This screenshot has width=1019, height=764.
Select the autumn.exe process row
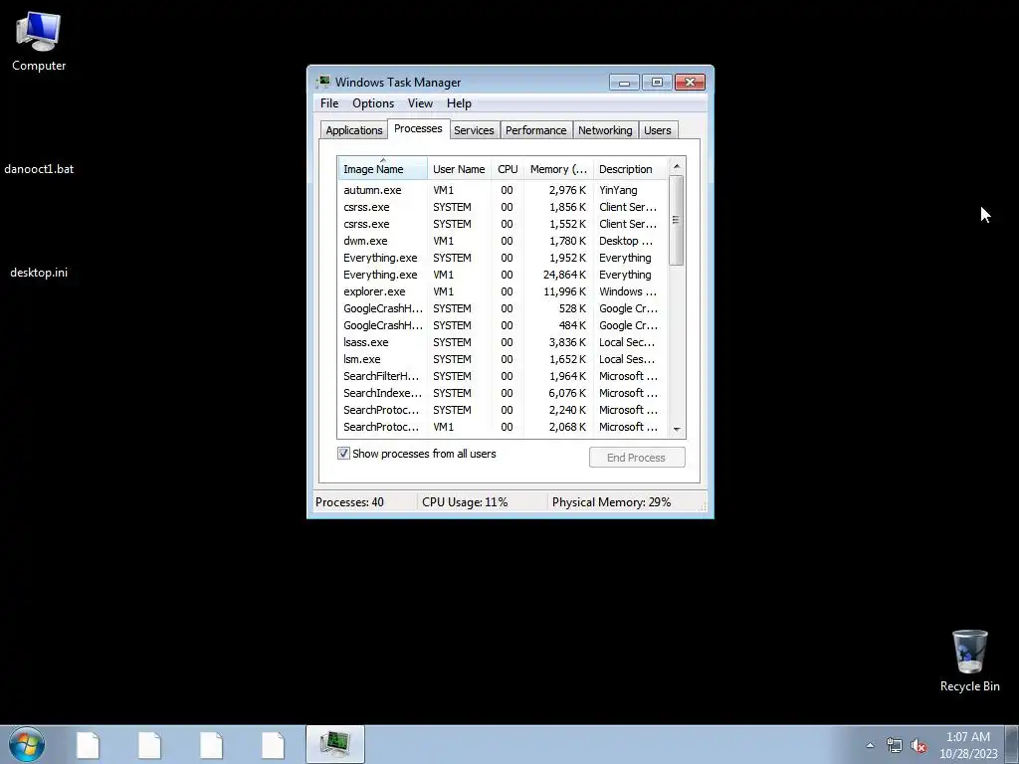point(503,190)
